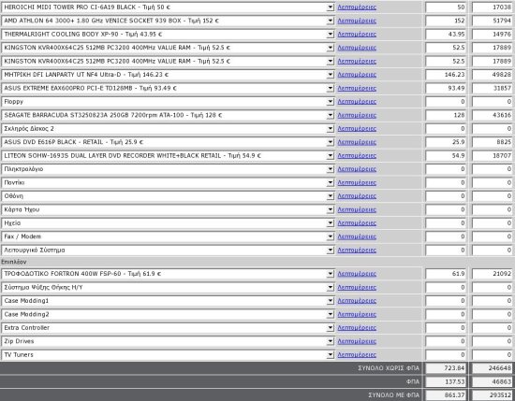515x401 pixels.
Task: Click the Λεπτομέρειες link in the Οθόνη row
Action: click(357, 196)
